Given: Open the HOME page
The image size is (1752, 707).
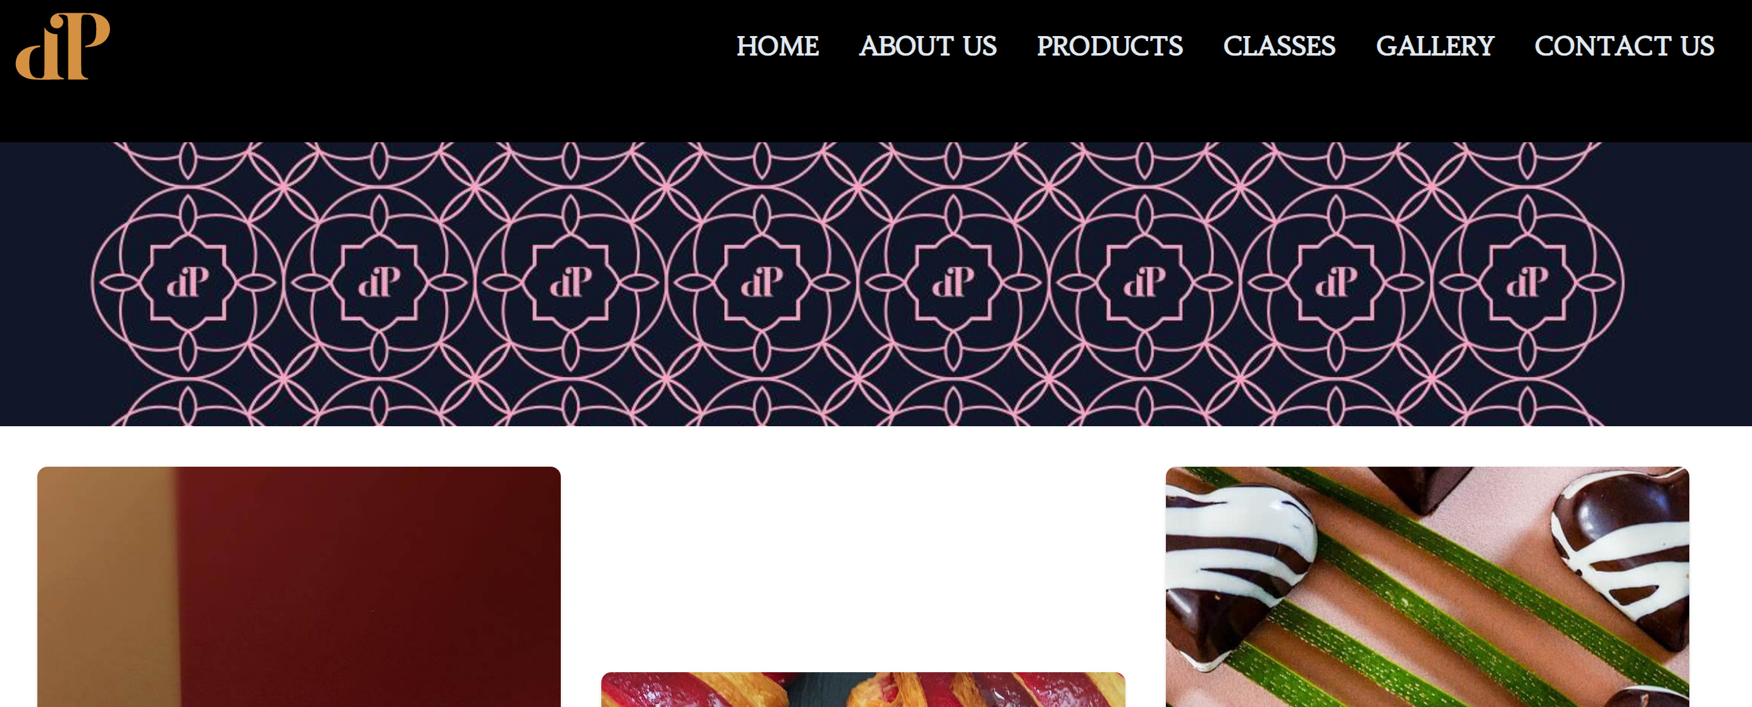Looking at the screenshot, I should [x=777, y=46].
